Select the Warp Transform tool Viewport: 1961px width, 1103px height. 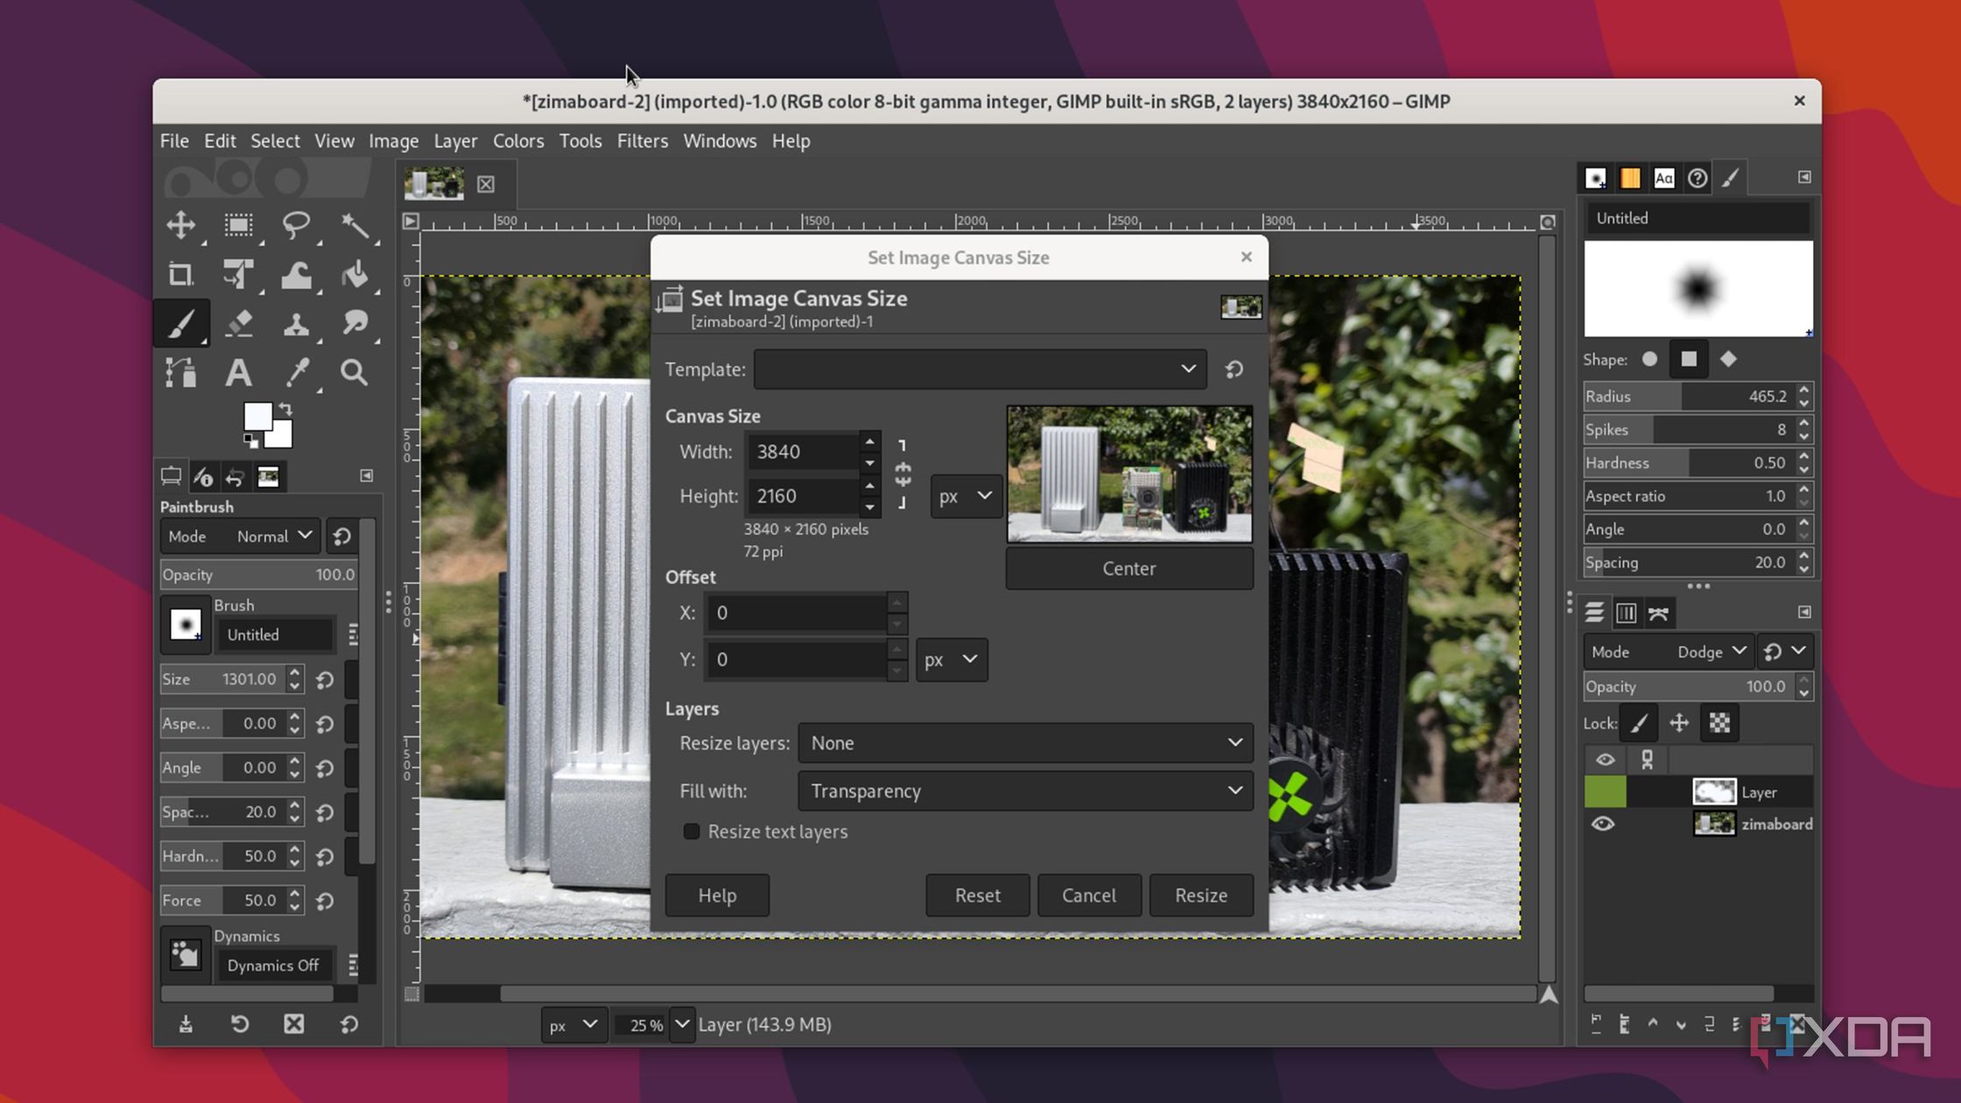pyautogui.click(x=296, y=275)
